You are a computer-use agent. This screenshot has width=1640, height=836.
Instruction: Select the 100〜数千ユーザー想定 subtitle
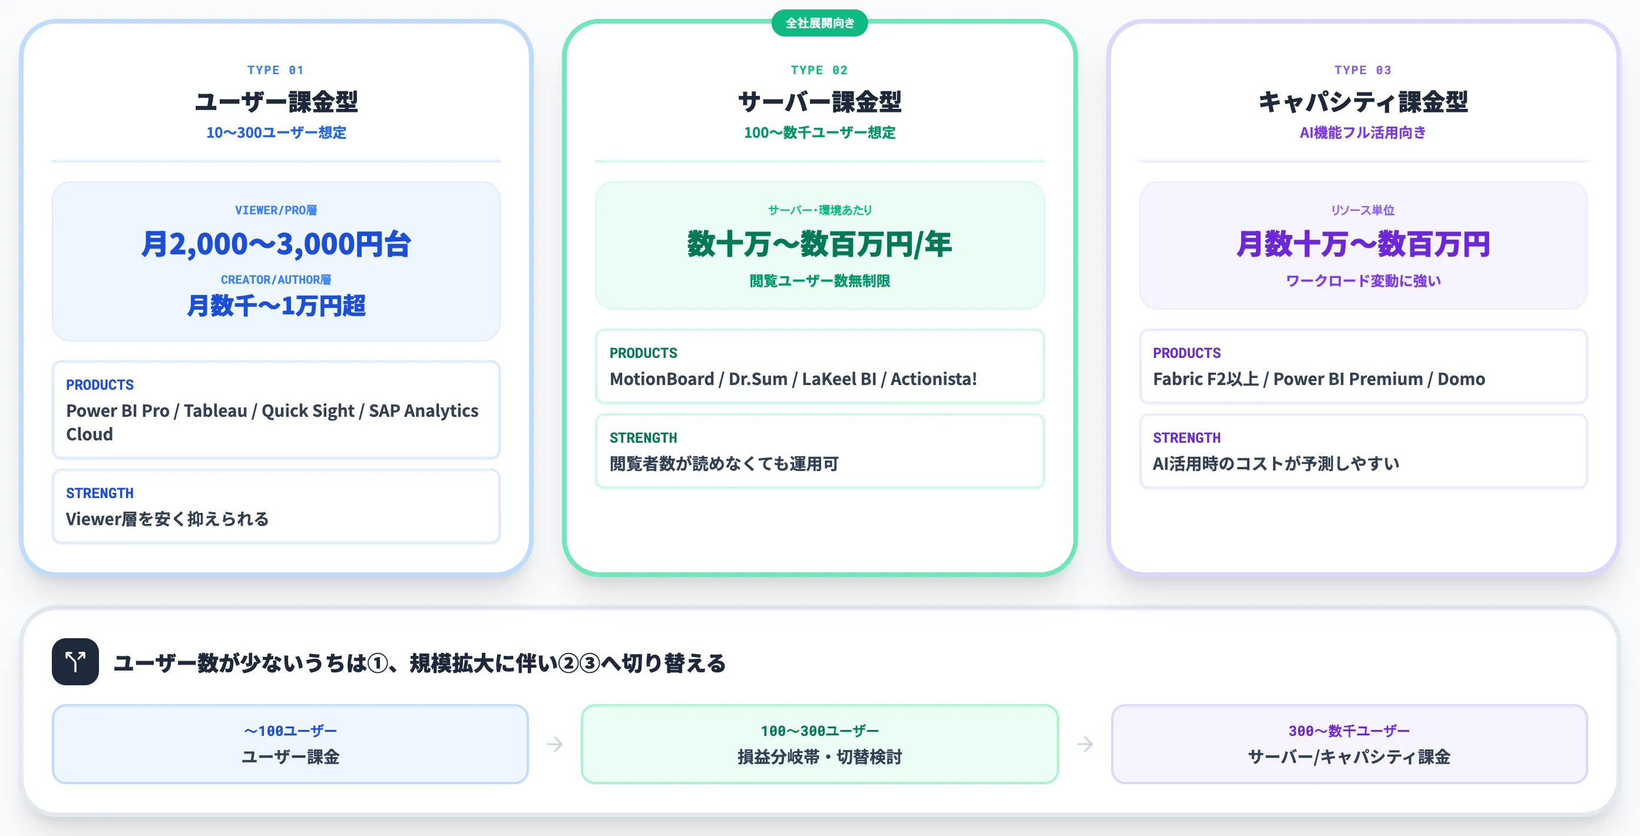[819, 132]
